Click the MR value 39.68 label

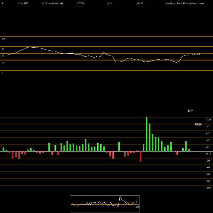click(x=198, y=124)
